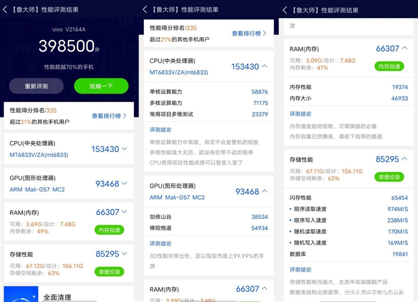The height and width of the screenshot is (302, 418).
Task: Tap RAM section's 评测结论 heading
Action: pyautogui.click(x=300, y=114)
